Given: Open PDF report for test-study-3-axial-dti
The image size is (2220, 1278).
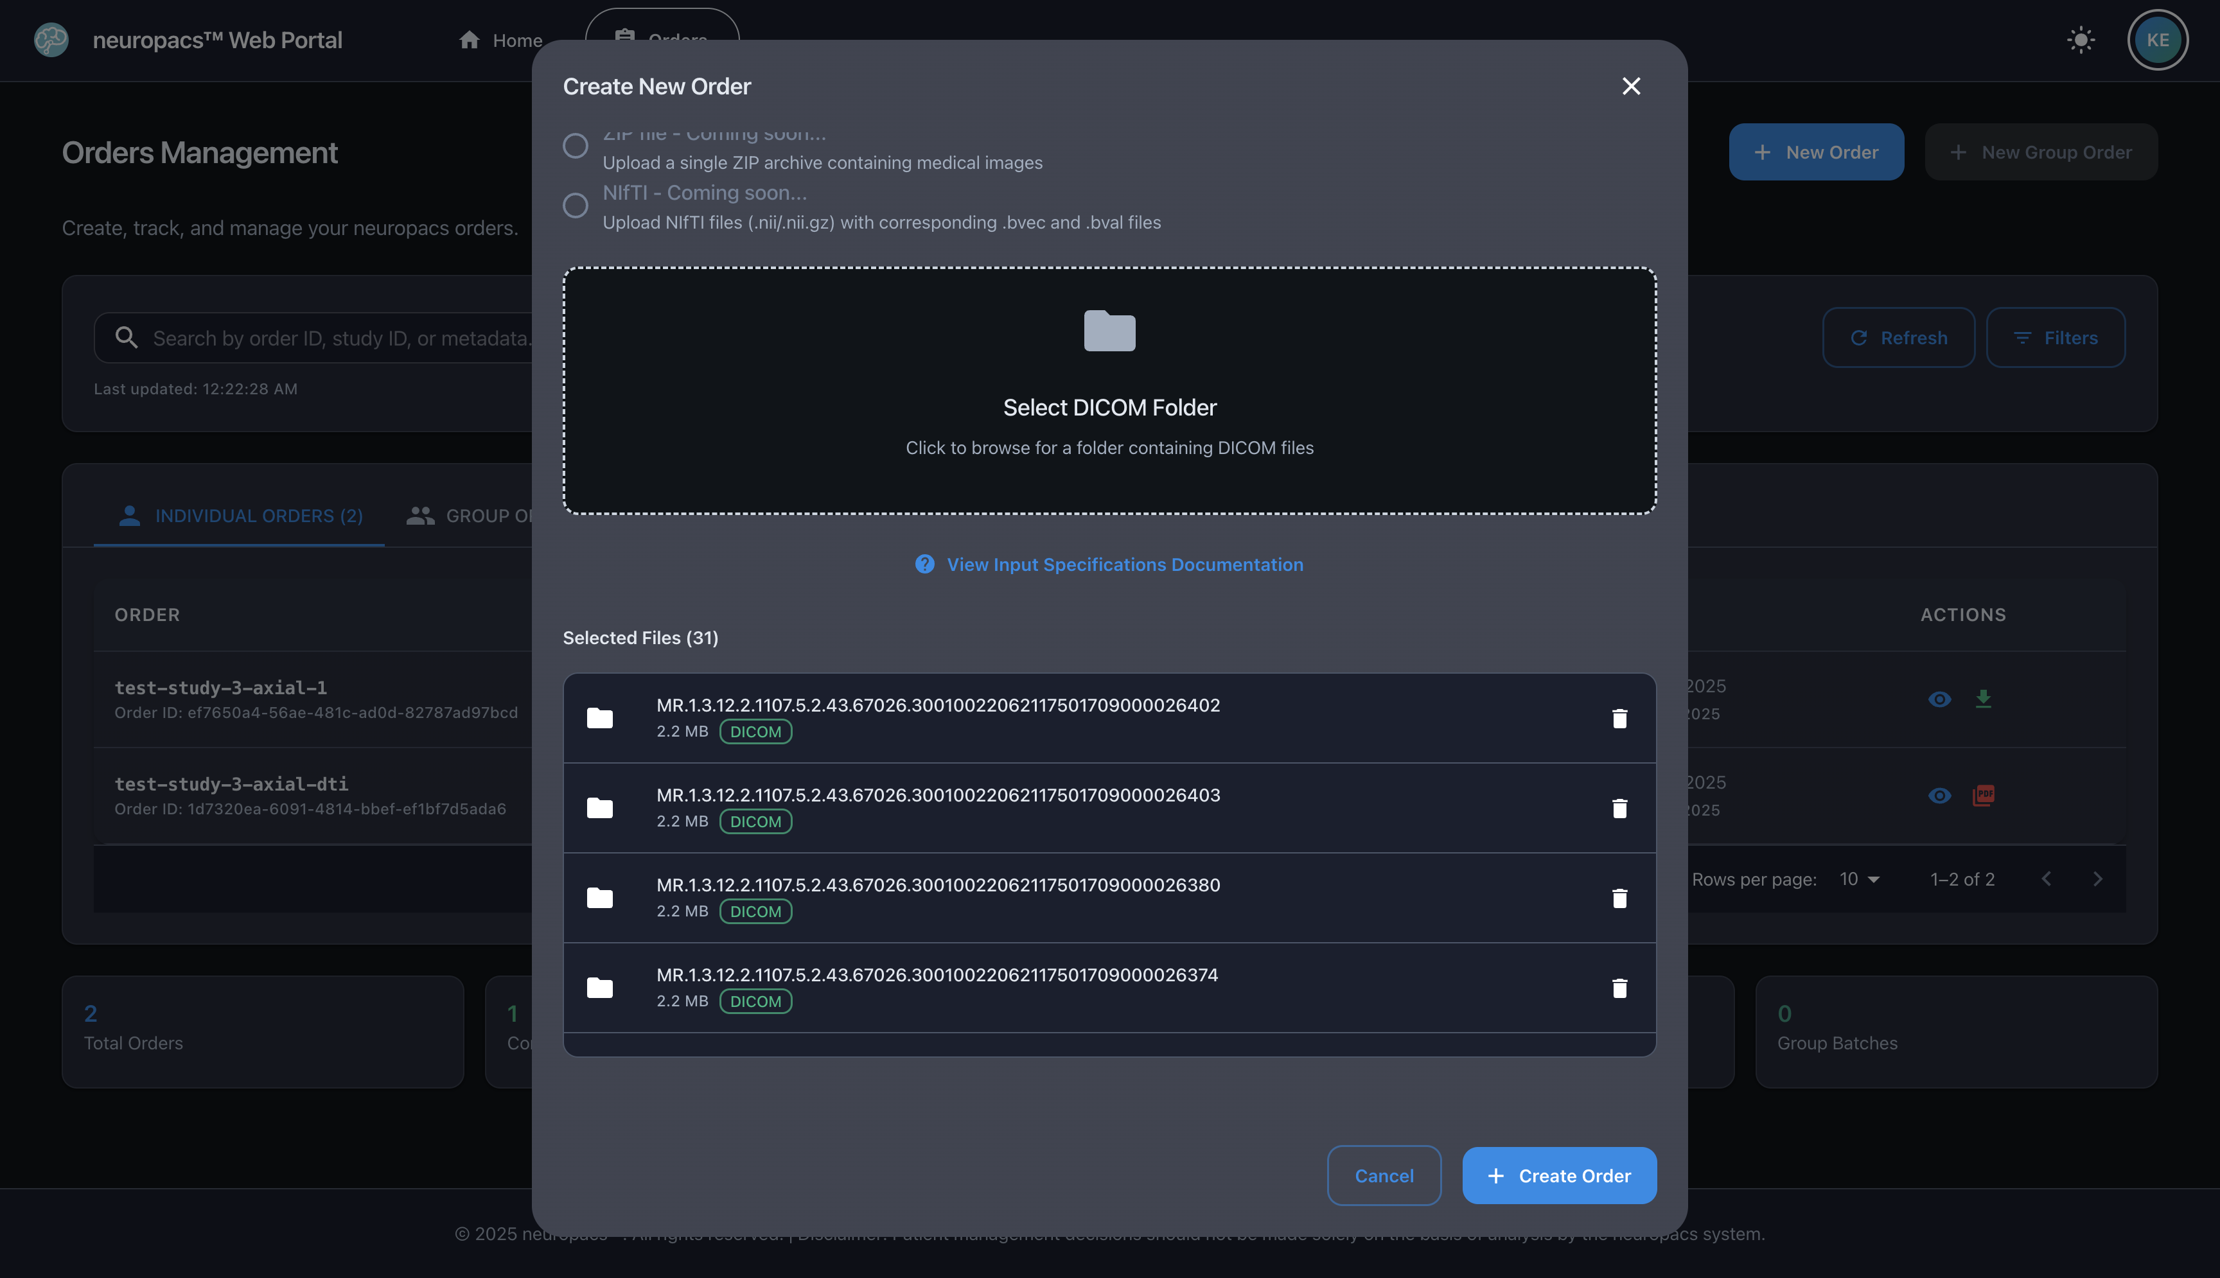Looking at the screenshot, I should coord(1985,795).
